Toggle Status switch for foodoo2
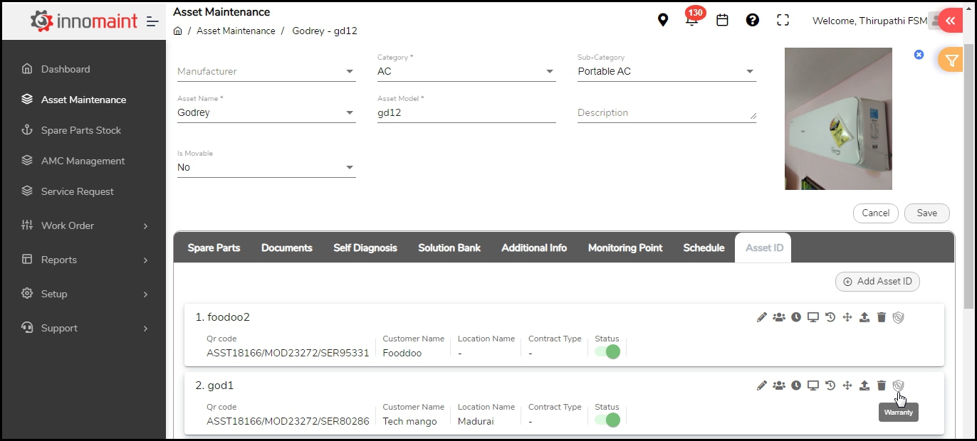The width and height of the screenshot is (977, 441). tap(607, 352)
